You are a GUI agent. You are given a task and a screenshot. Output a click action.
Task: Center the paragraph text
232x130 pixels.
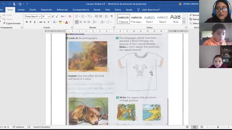(81, 22)
